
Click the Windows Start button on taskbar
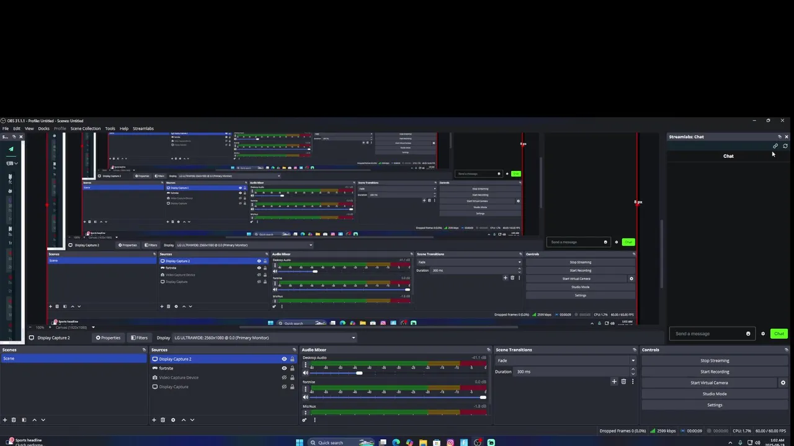(300, 442)
